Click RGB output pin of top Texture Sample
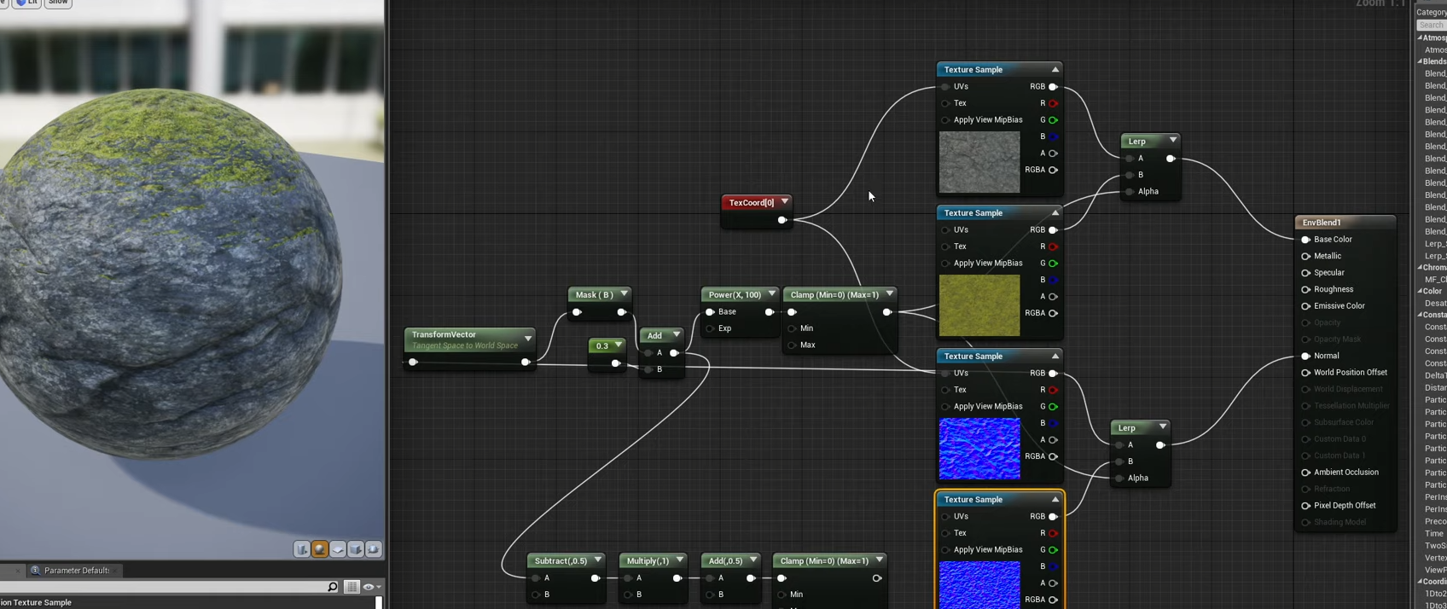The width and height of the screenshot is (1447, 609). [1053, 86]
